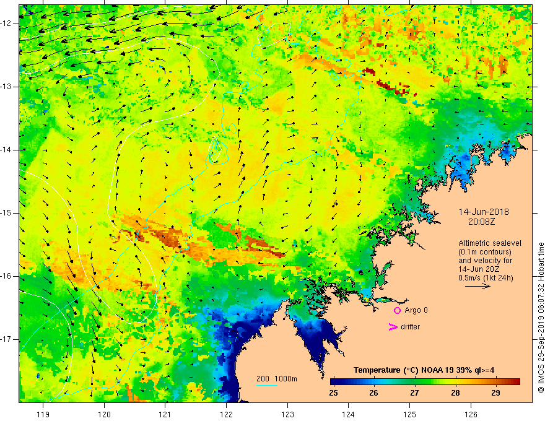Click the temperature color bar
The image size is (545, 421).
click(425, 382)
